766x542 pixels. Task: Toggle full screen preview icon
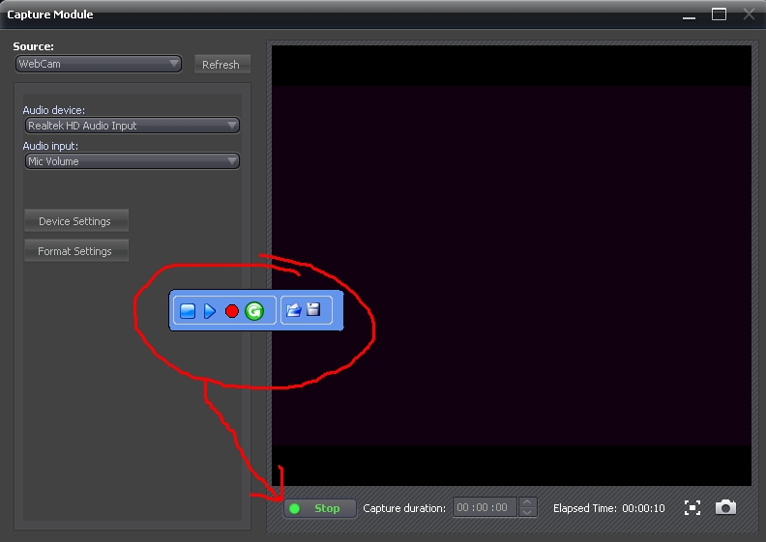[692, 508]
